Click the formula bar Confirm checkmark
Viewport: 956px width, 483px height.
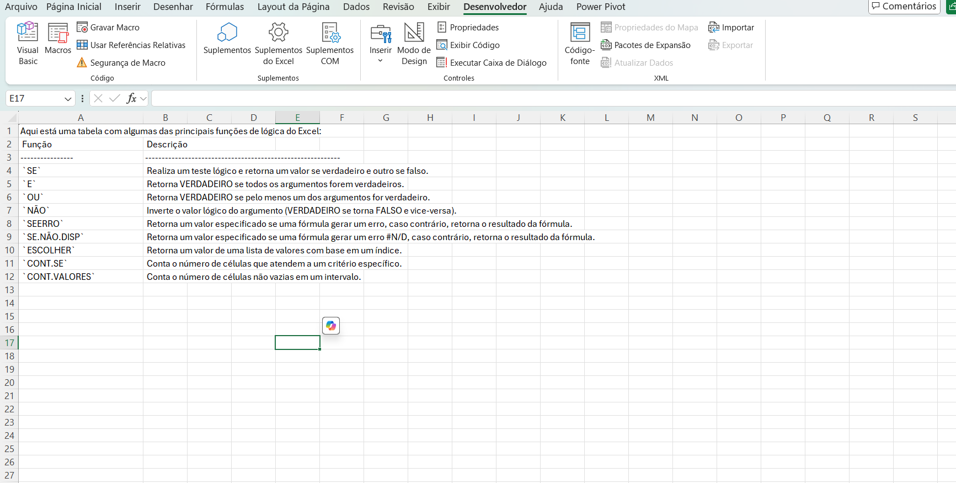click(115, 98)
